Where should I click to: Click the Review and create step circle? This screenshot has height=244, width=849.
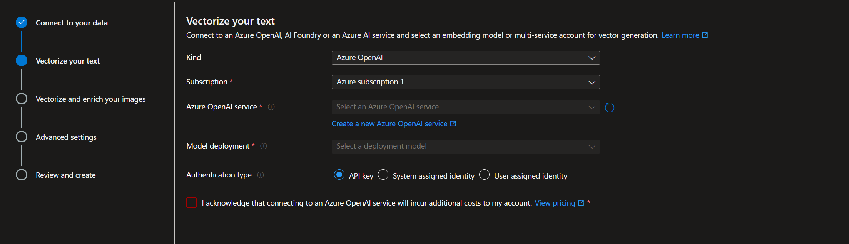pos(22,175)
